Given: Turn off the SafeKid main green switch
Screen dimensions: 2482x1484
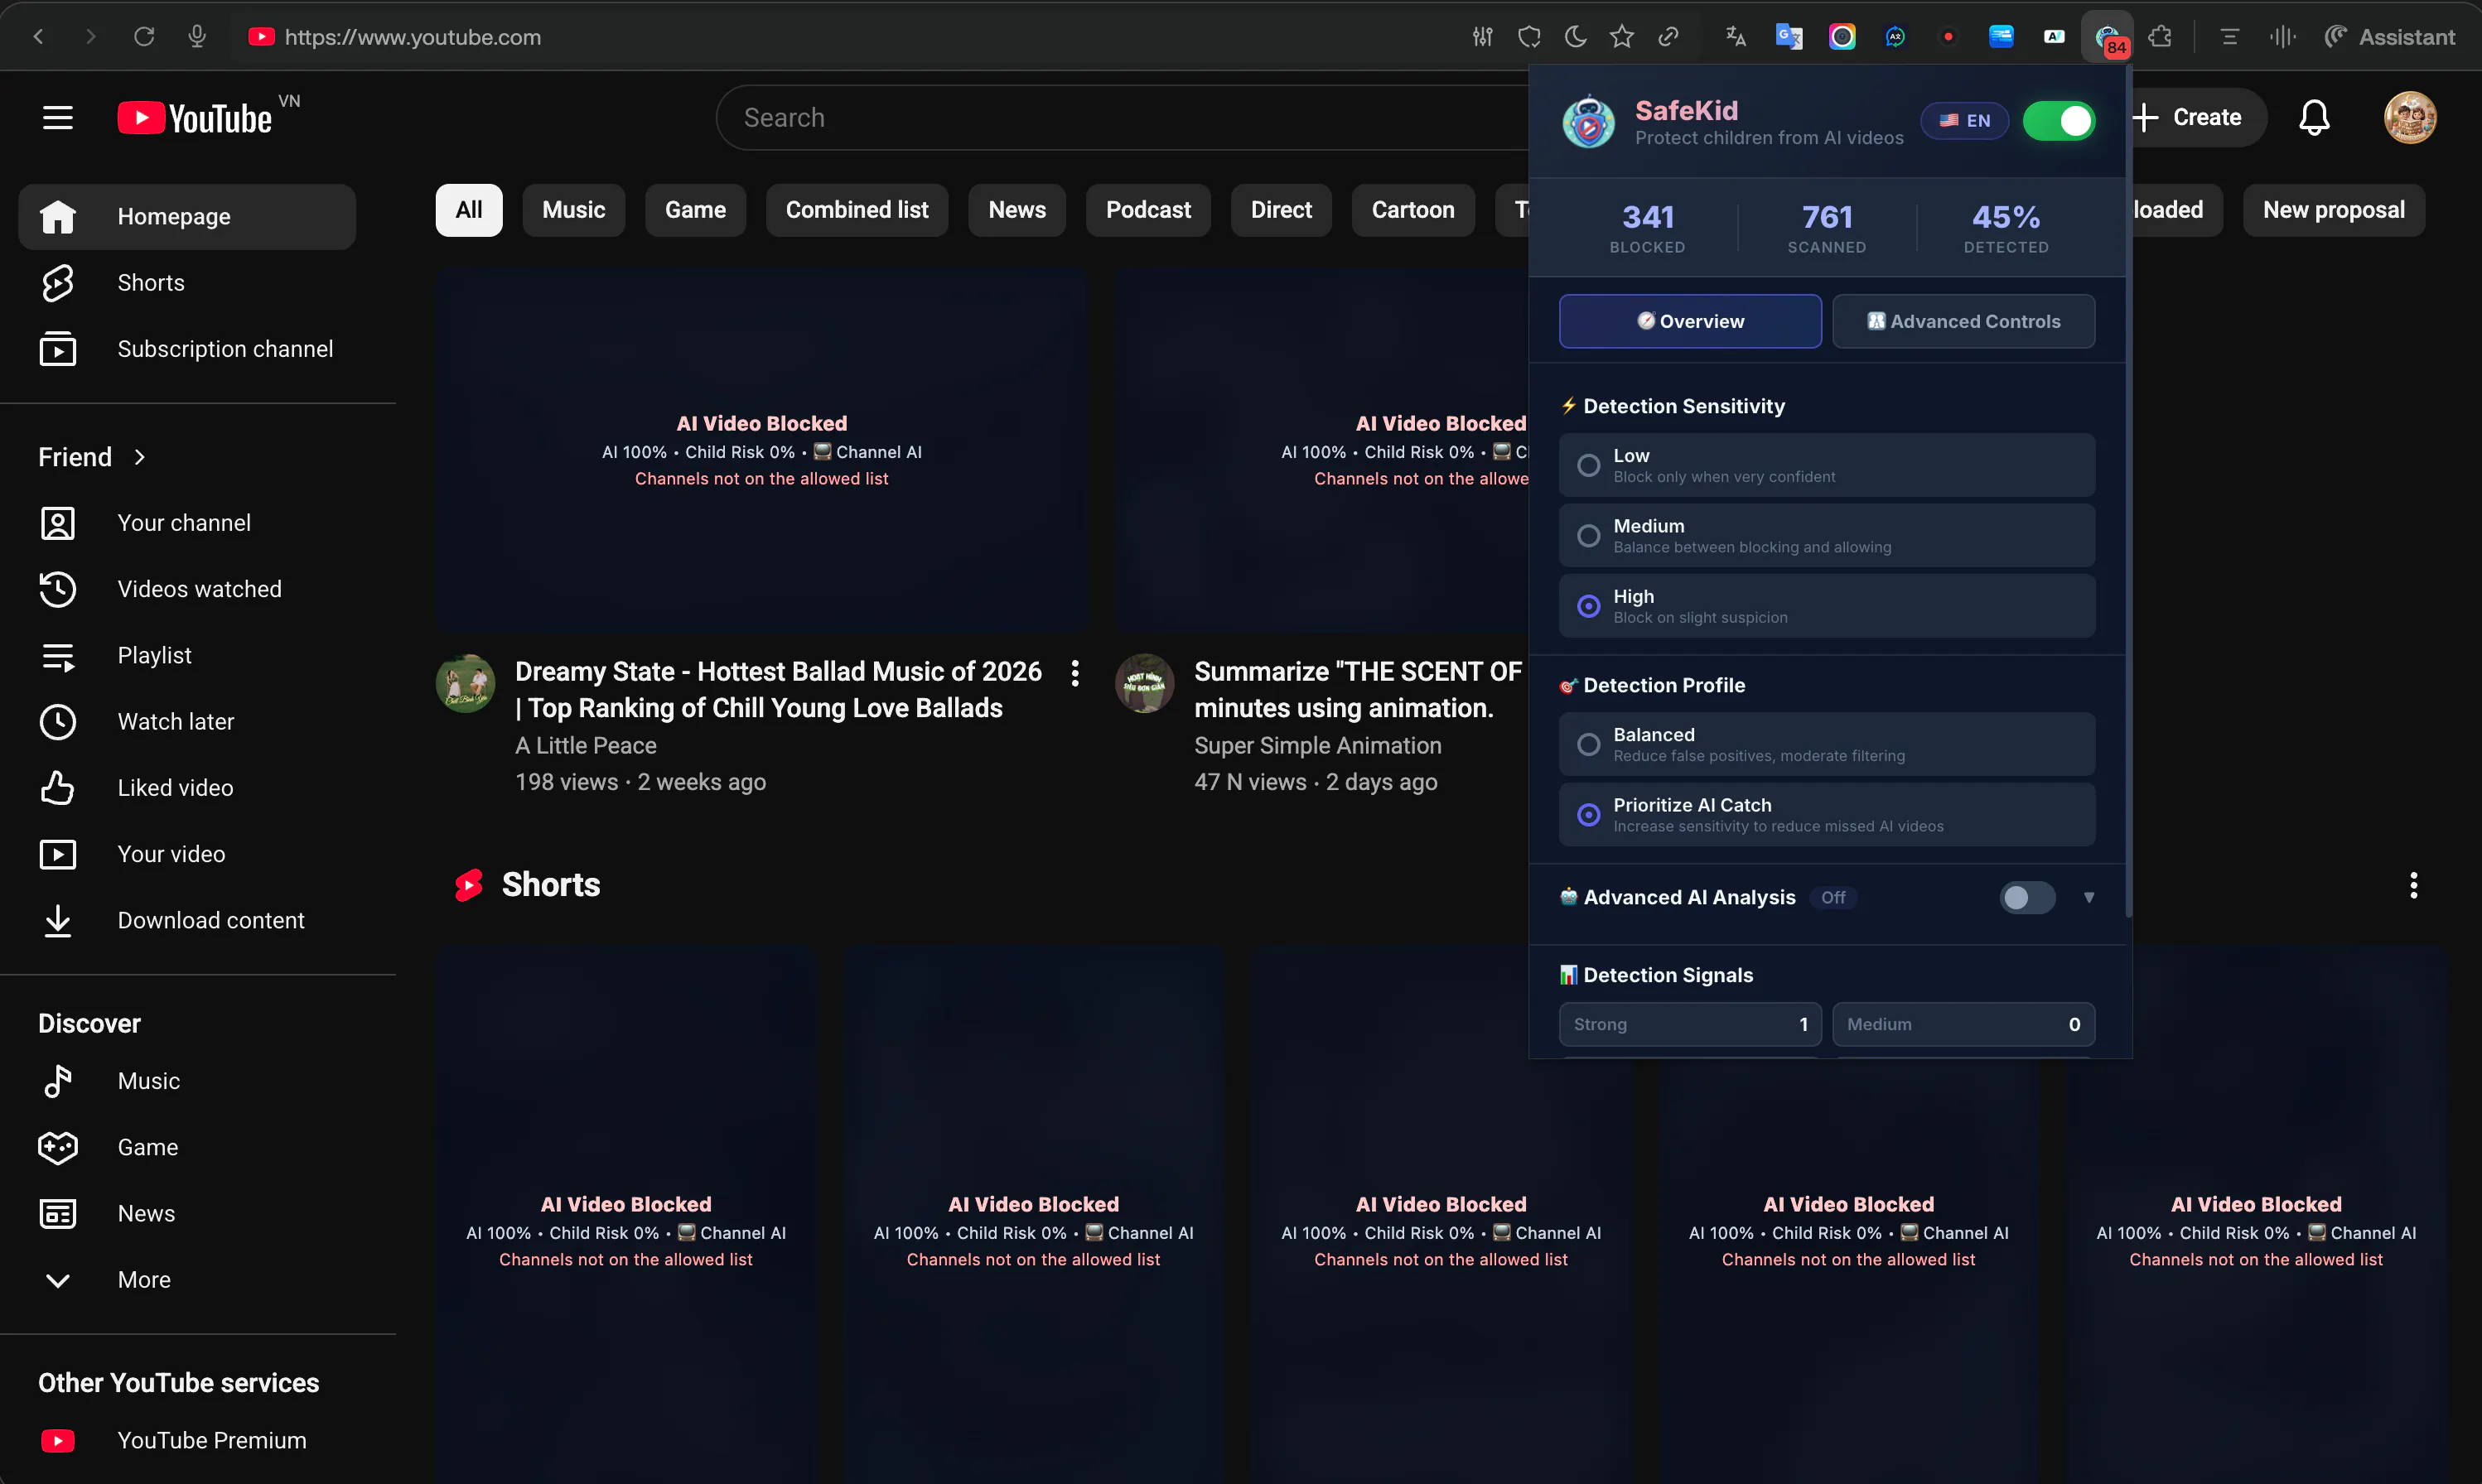Looking at the screenshot, I should (2059, 121).
